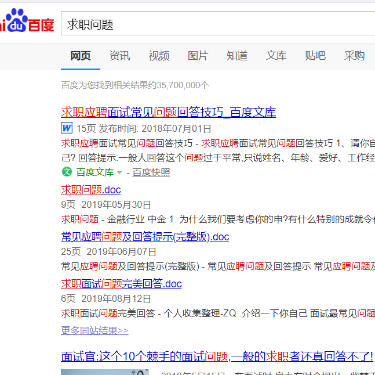Open the 百度快照 cached page link

click(x=151, y=172)
